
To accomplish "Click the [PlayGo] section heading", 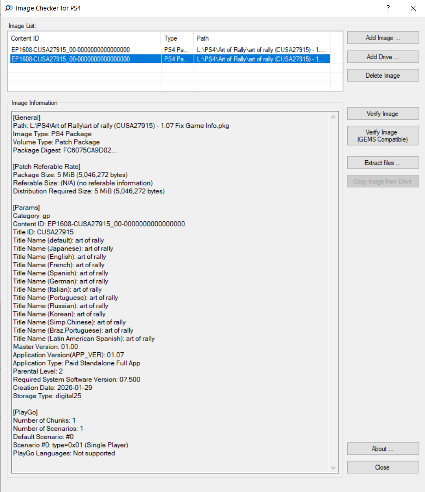I will pyautogui.click(x=25, y=412).
